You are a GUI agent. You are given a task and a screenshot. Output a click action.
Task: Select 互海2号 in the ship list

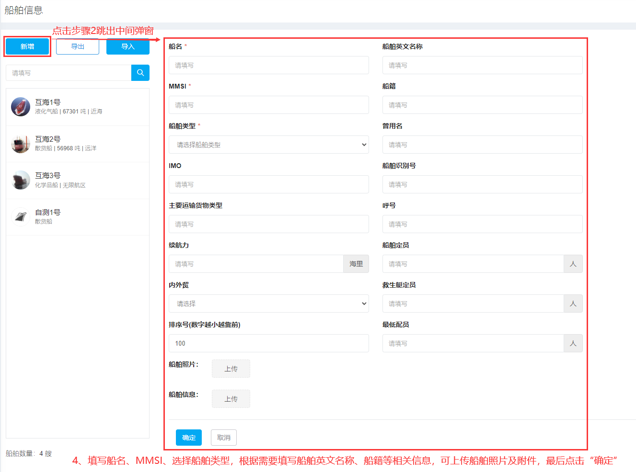[x=78, y=144]
